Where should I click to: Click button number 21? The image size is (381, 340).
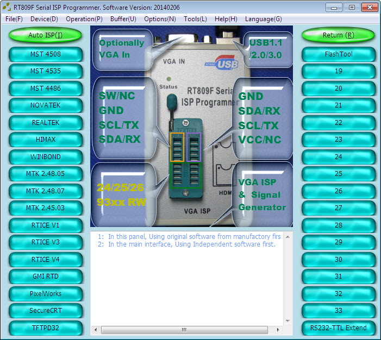pos(339,105)
